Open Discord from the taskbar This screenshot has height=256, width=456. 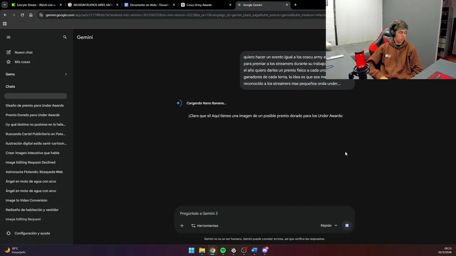tap(265, 250)
